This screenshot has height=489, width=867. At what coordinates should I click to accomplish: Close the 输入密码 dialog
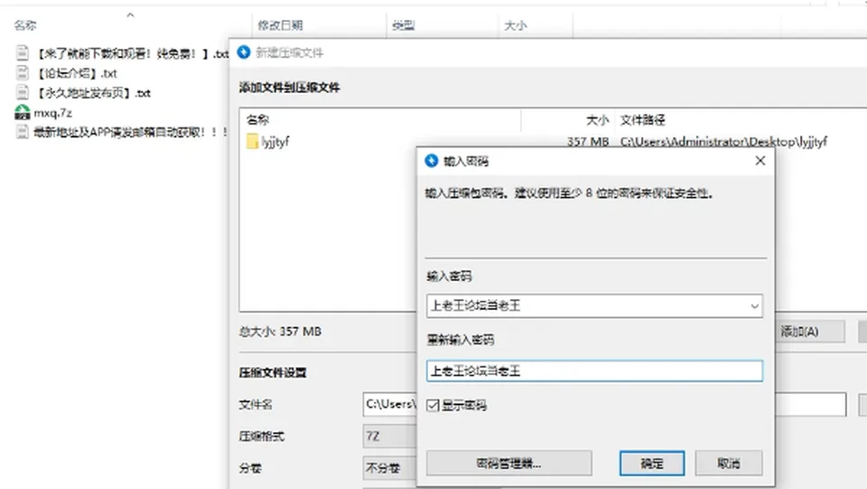[760, 160]
